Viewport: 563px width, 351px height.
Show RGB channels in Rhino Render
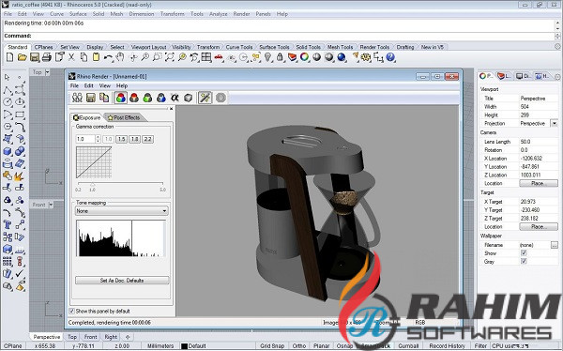coord(121,98)
